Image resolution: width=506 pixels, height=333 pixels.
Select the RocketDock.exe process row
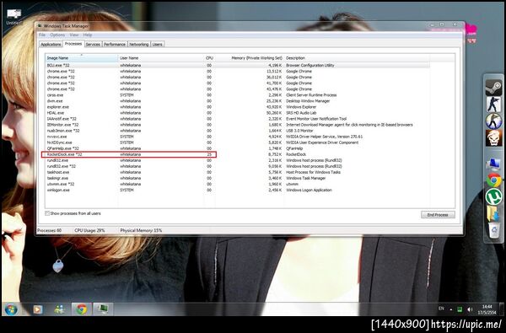click(129, 154)
